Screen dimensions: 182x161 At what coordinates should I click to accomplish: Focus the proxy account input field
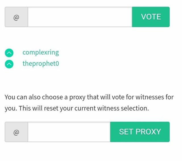69,132
